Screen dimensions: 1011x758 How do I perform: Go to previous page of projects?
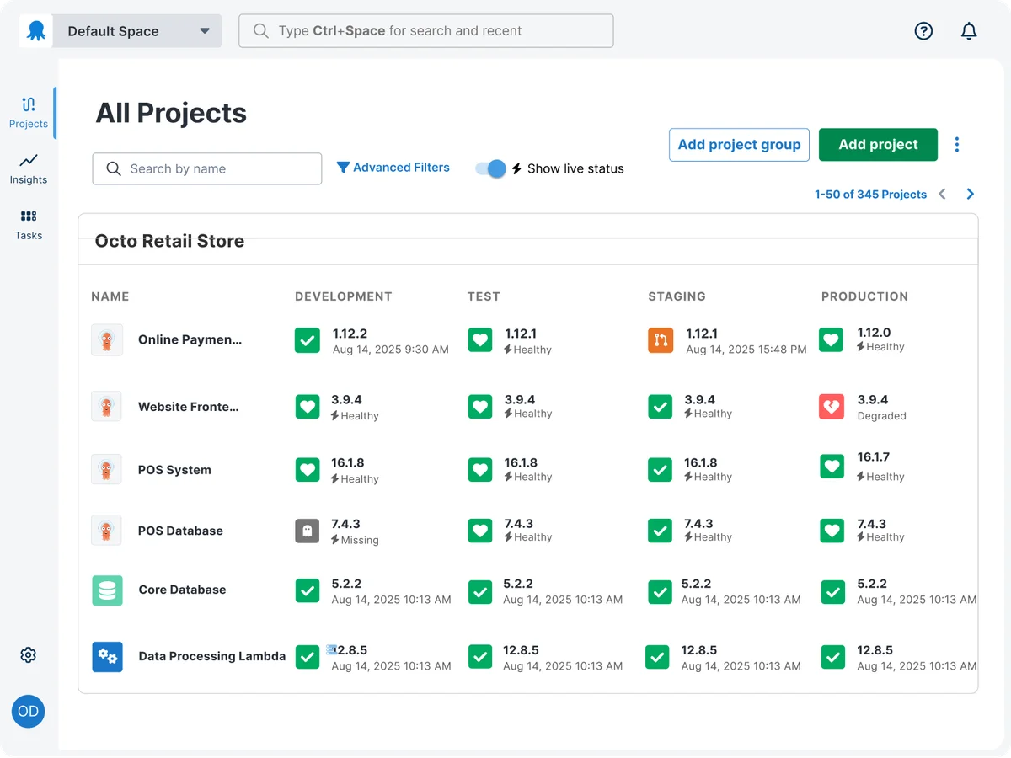click(x=943, y=195)
